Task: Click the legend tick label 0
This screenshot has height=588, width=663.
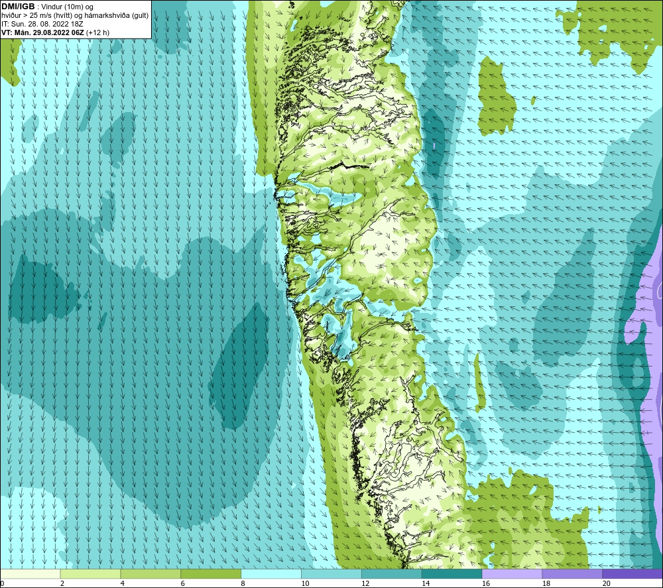Action: [x=2, y=583]
